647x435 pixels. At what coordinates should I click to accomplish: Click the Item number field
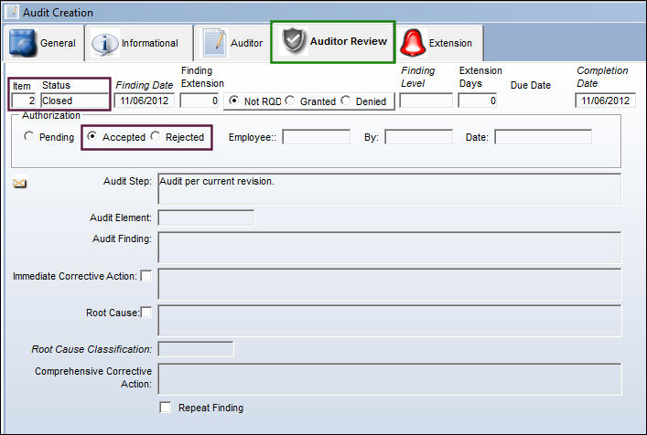24,101
